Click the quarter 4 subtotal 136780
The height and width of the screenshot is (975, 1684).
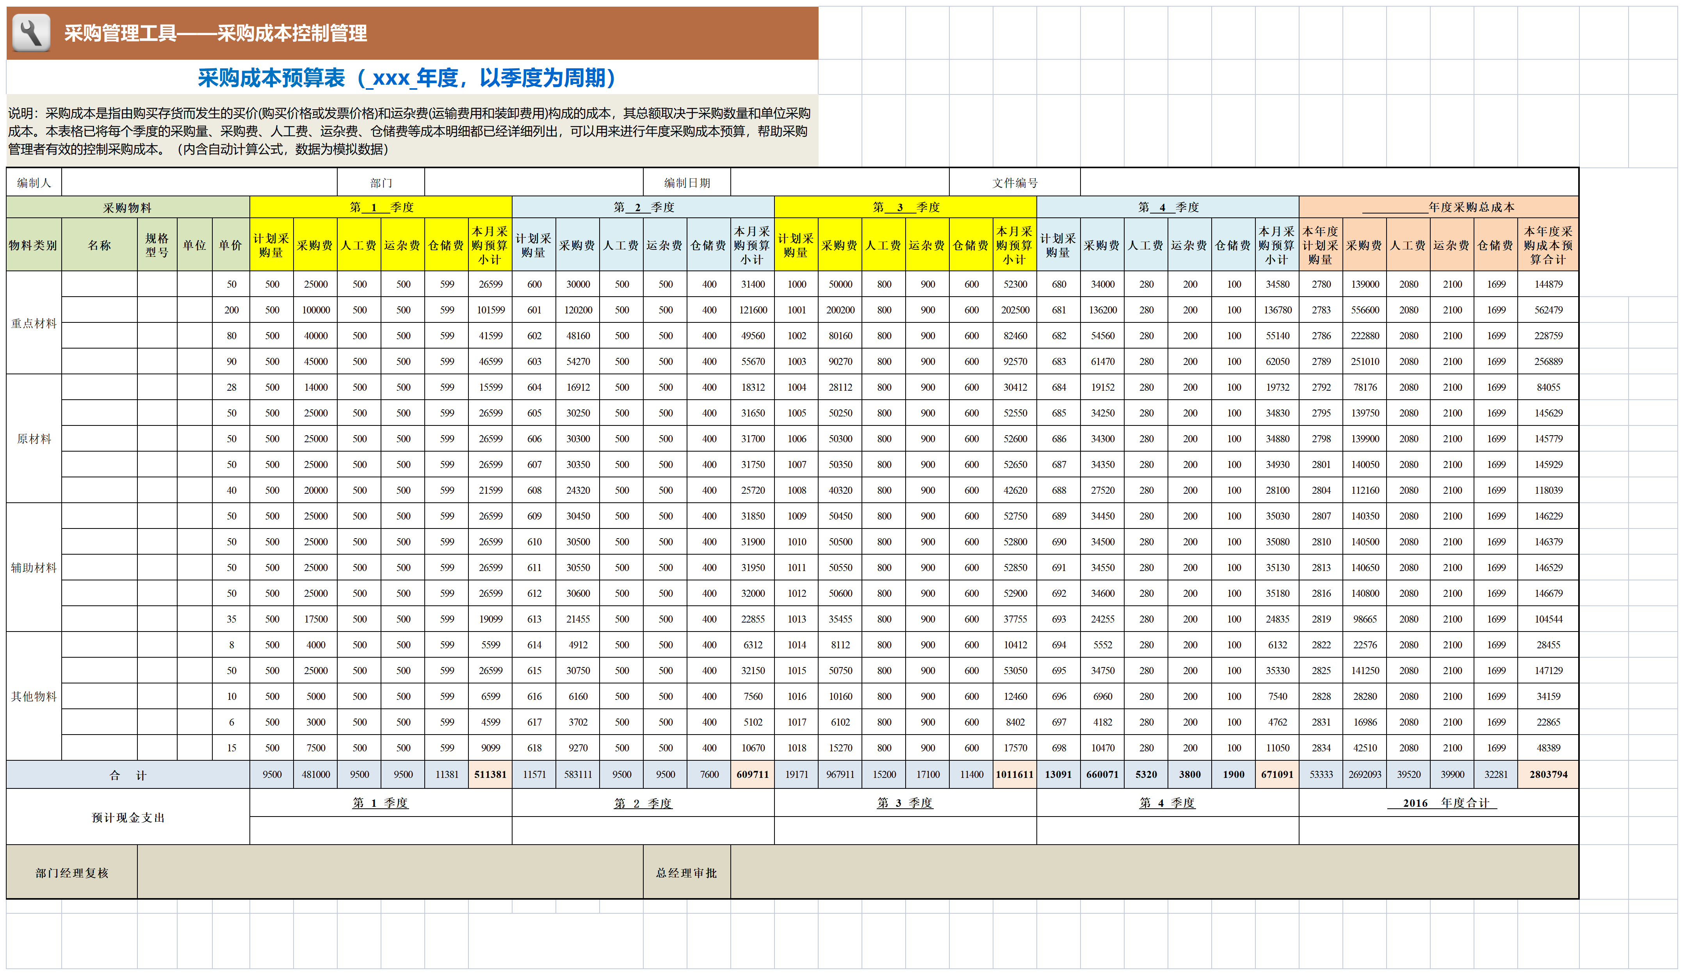pos(1277,310)
